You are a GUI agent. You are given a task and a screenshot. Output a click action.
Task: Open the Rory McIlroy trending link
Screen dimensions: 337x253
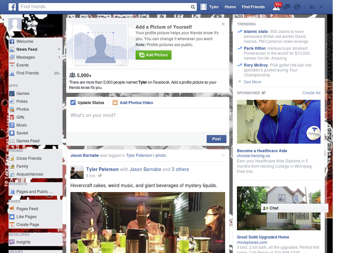tap(255, 65)
